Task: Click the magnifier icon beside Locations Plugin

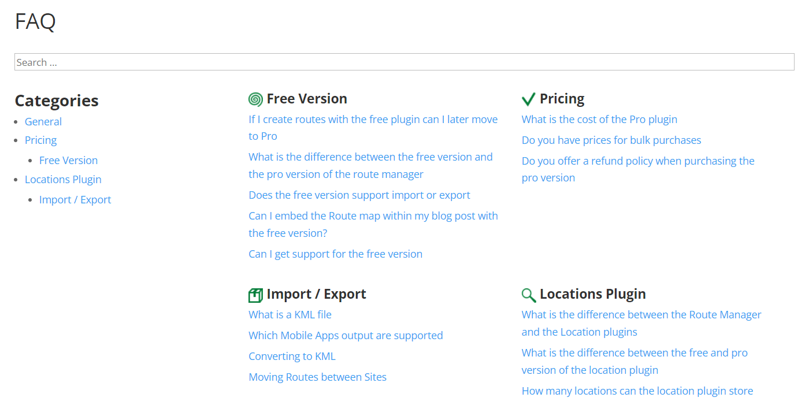Action: [528, 295]
